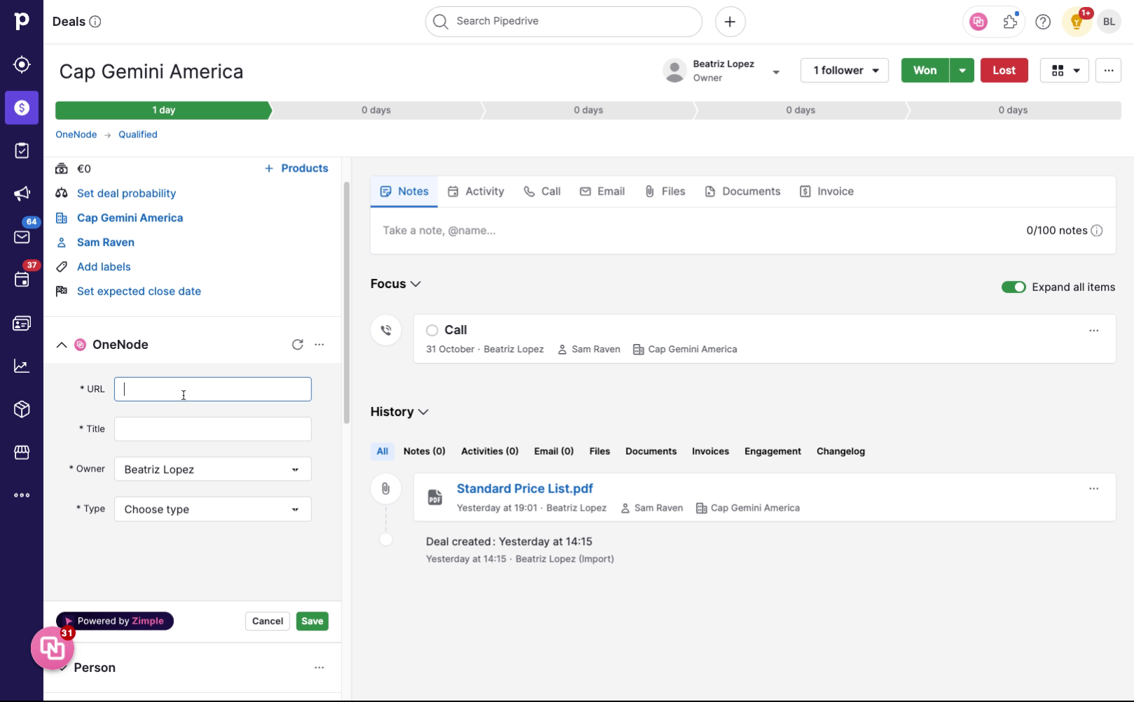Open Contacts card icon in sidebar
The image size is (1134, 702).
coord(22,323)
